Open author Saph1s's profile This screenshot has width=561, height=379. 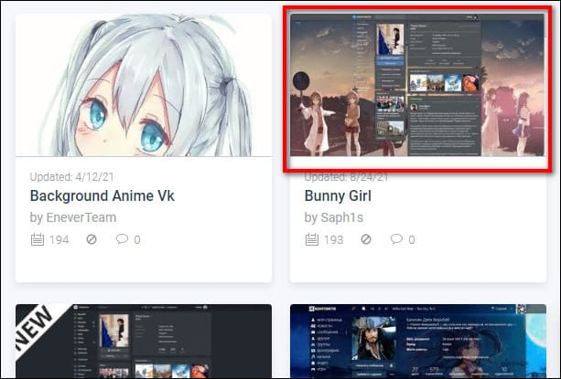click(x=341, y=217)
